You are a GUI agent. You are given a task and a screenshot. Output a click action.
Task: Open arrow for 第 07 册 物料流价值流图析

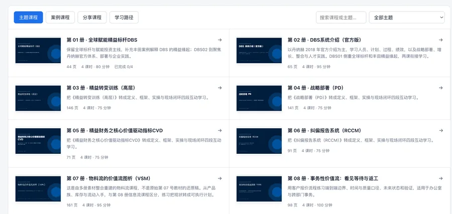click(x=219, y=178)
